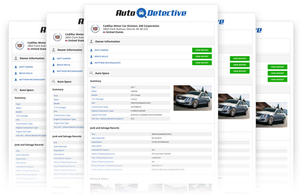Screen dimensions: 302x195
Task: Click person icon beside MATTHEW MCCONAUGHEY in far-left report
Action: 16,79
